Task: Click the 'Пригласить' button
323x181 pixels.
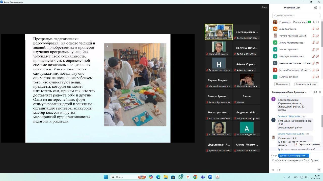Action: pyautogui.click(x=282, y=84)
